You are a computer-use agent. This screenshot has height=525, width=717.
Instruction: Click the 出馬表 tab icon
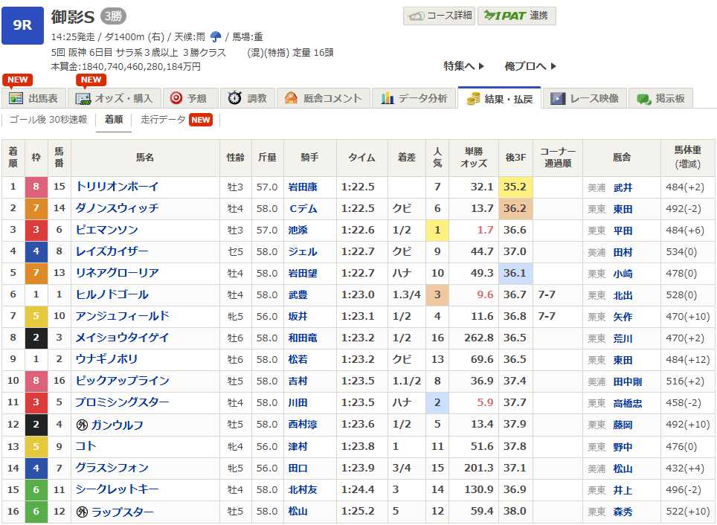16,98
